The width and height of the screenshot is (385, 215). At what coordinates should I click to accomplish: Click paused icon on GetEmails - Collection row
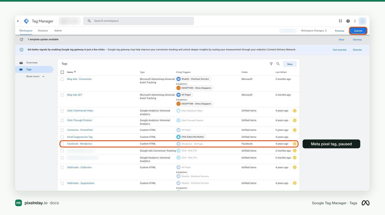point(295,167)
